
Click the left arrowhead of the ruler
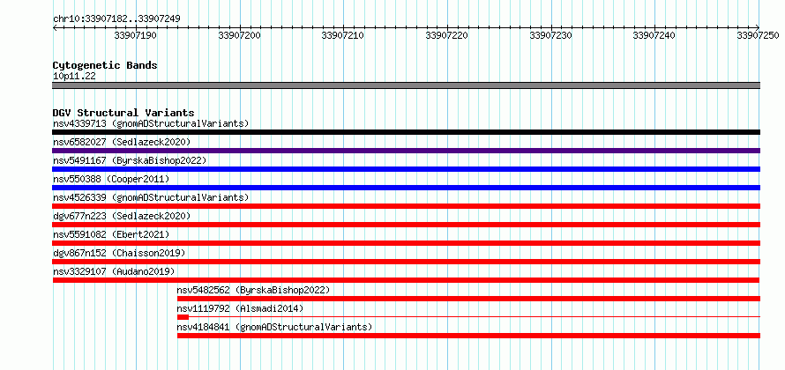pyautogui.click(x=55, y=27)
